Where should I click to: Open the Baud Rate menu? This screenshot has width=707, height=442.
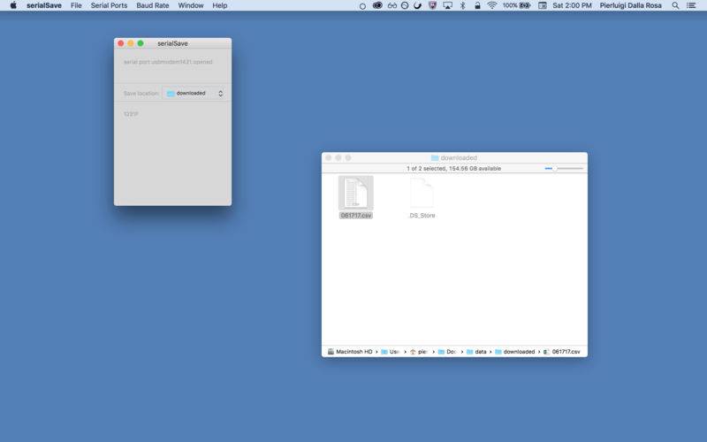[152, 5]
